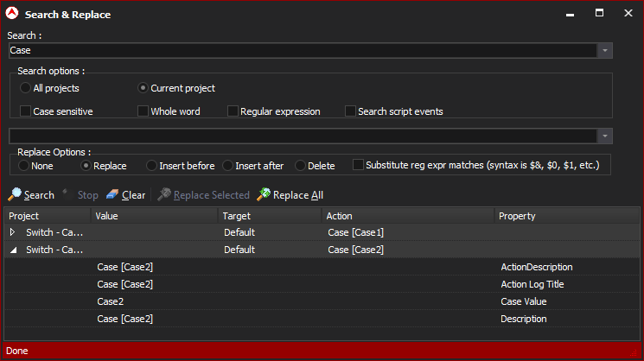Close the Search & Replace window
Screen dimensions: 644x361
pyautogui.click(x=628, y=13)
